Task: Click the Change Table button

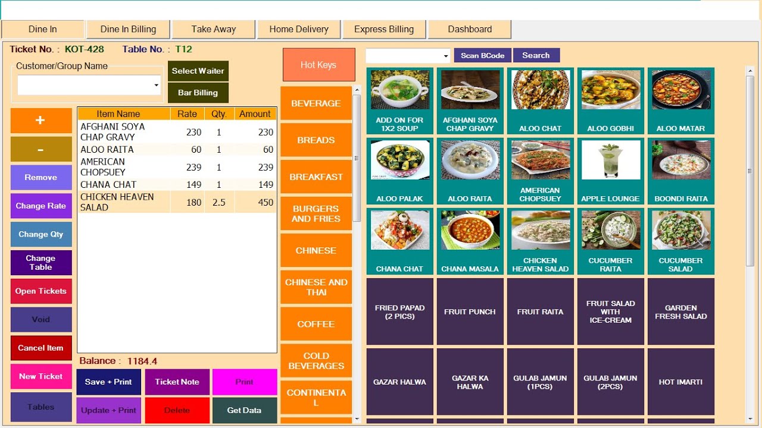Action: click(41, 263)
